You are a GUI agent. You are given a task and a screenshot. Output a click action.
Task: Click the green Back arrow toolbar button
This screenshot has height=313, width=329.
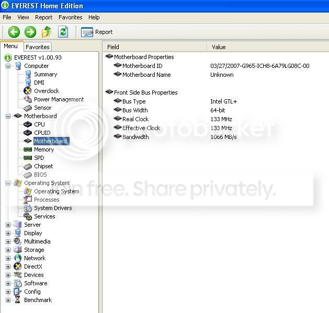[x=14, y=32]
